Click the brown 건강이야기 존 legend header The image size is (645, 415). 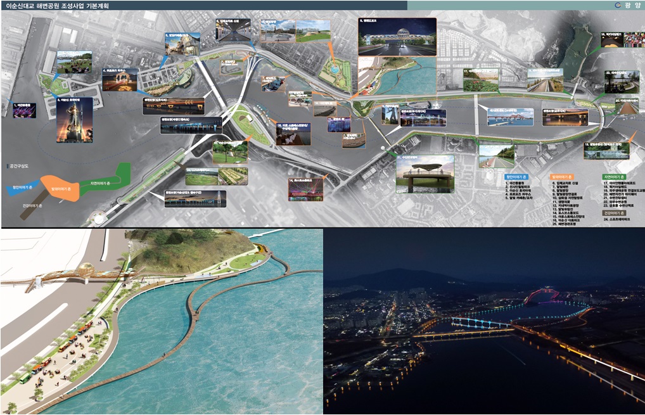coord(614,213)
